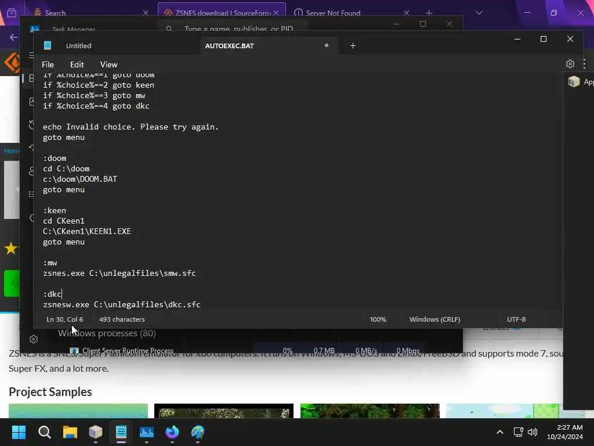Open Paint from the taskbar

click(x=197, y=432)
